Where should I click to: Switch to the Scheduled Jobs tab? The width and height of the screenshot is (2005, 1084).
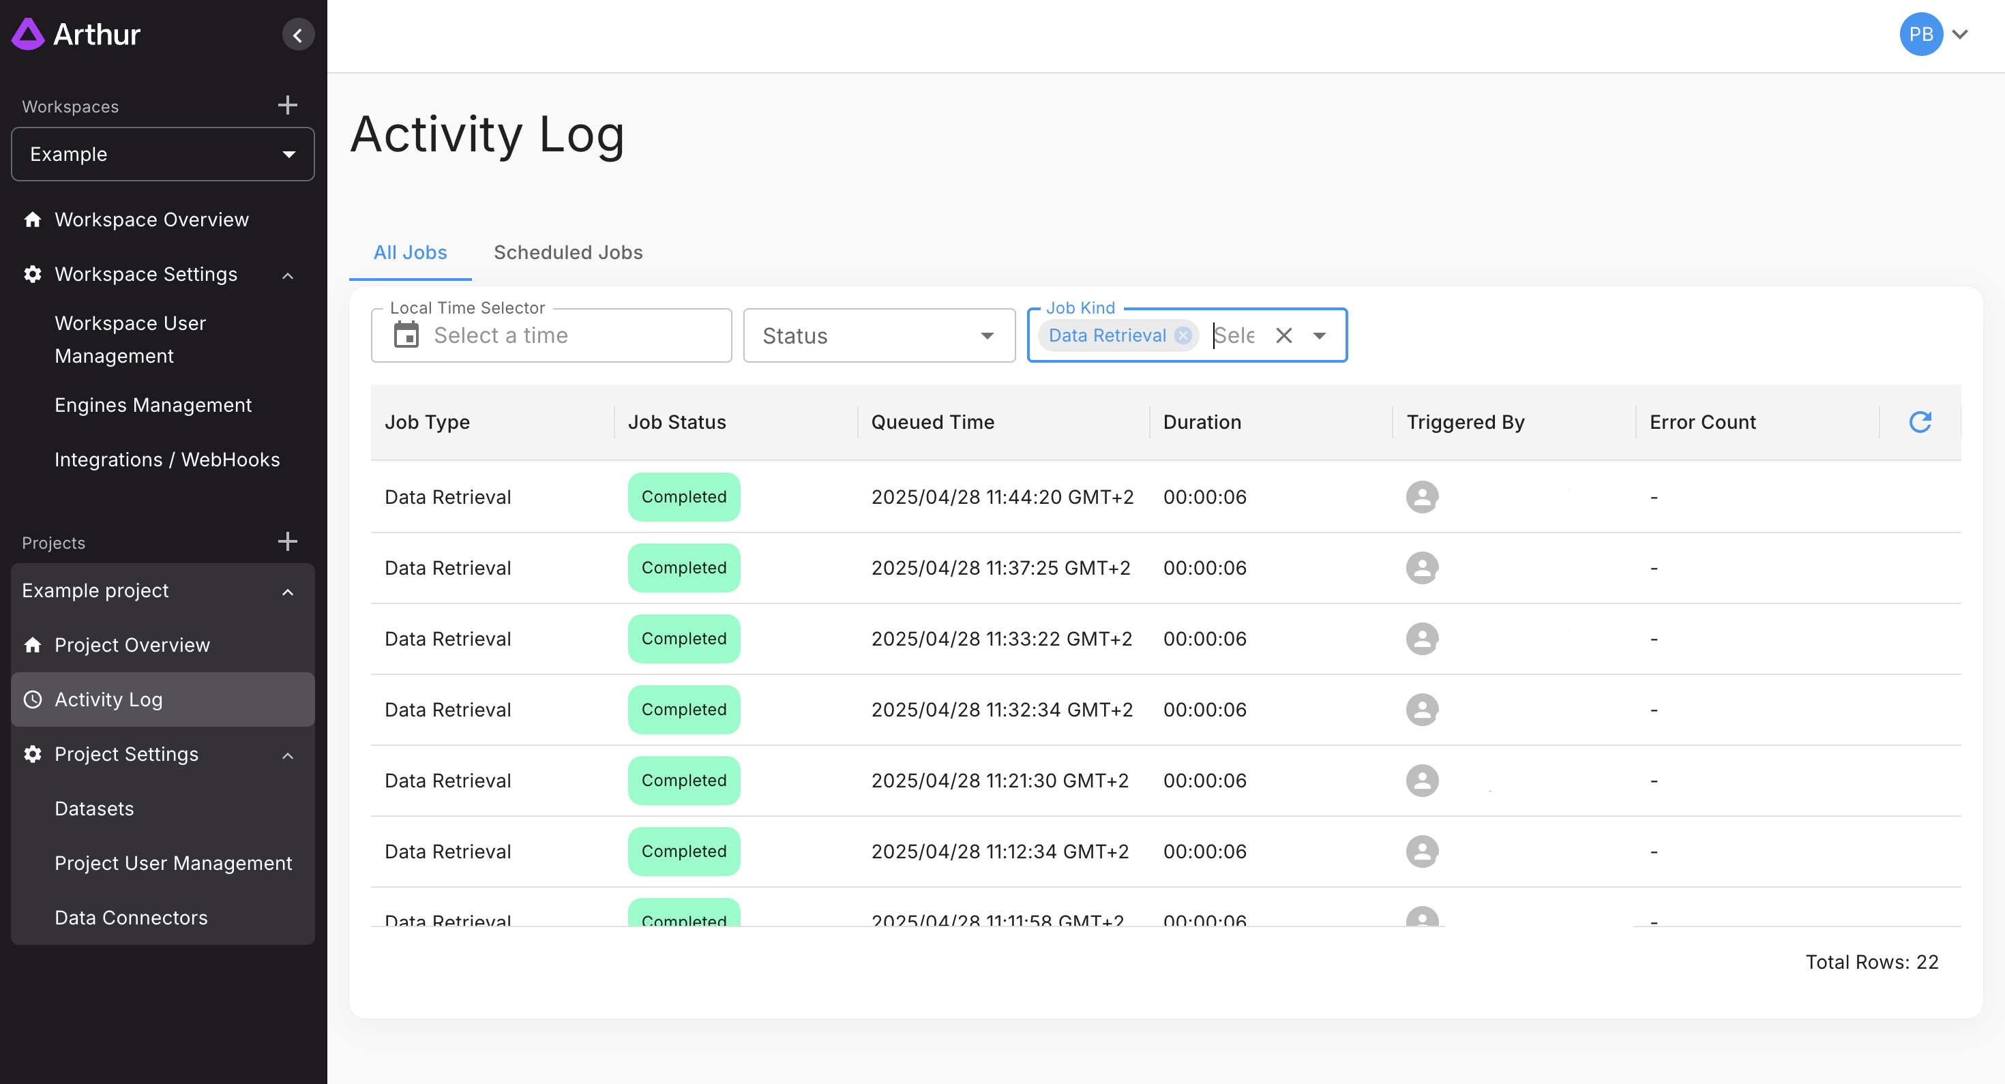click(x=567, y=252)
